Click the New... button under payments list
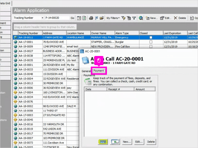Screen dimensions: 198x148 pyautogui.click(x=127, y=142)
